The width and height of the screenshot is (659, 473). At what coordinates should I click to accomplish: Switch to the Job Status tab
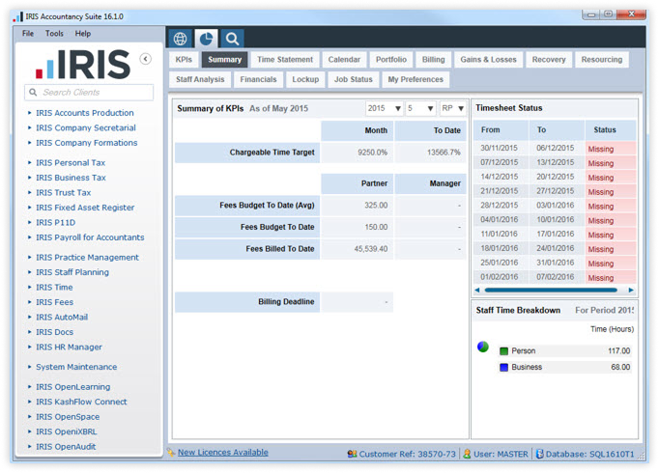(354, 79)
